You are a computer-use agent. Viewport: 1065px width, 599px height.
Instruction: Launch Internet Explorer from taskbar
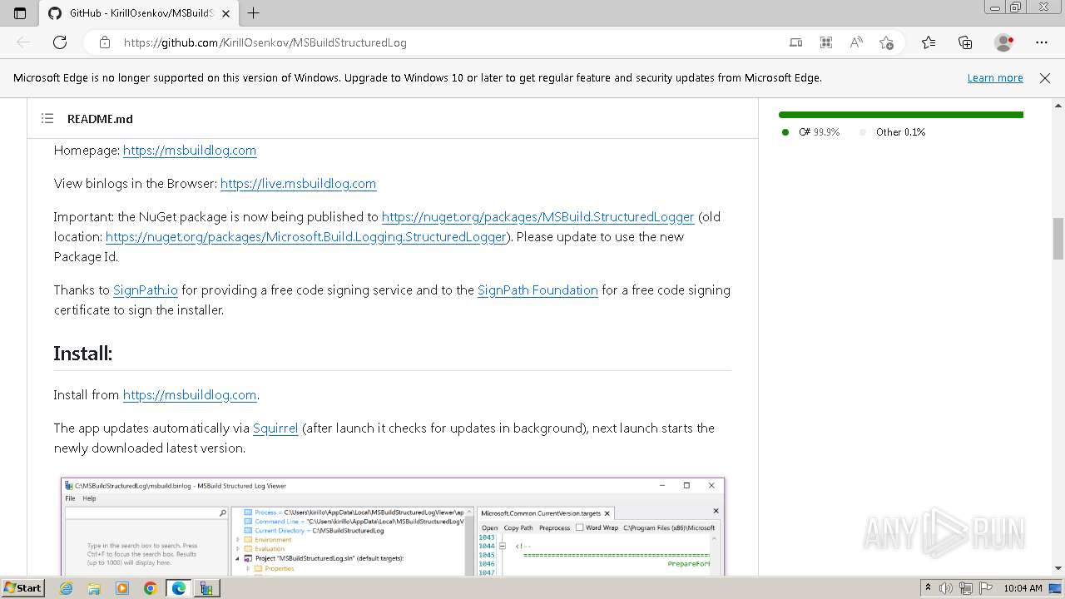(67, 588)
